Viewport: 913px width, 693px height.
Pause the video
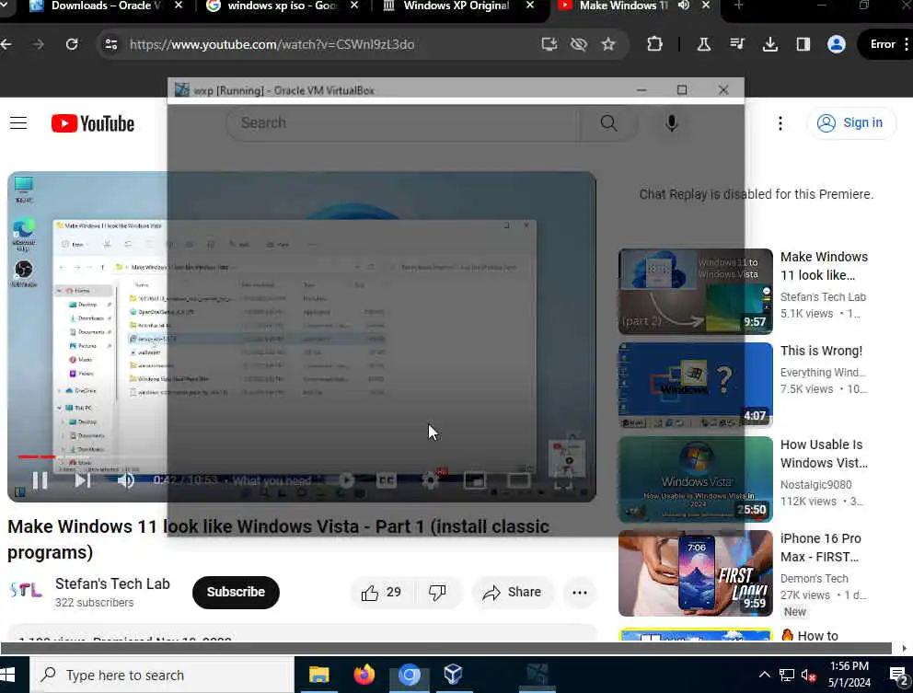40,480
